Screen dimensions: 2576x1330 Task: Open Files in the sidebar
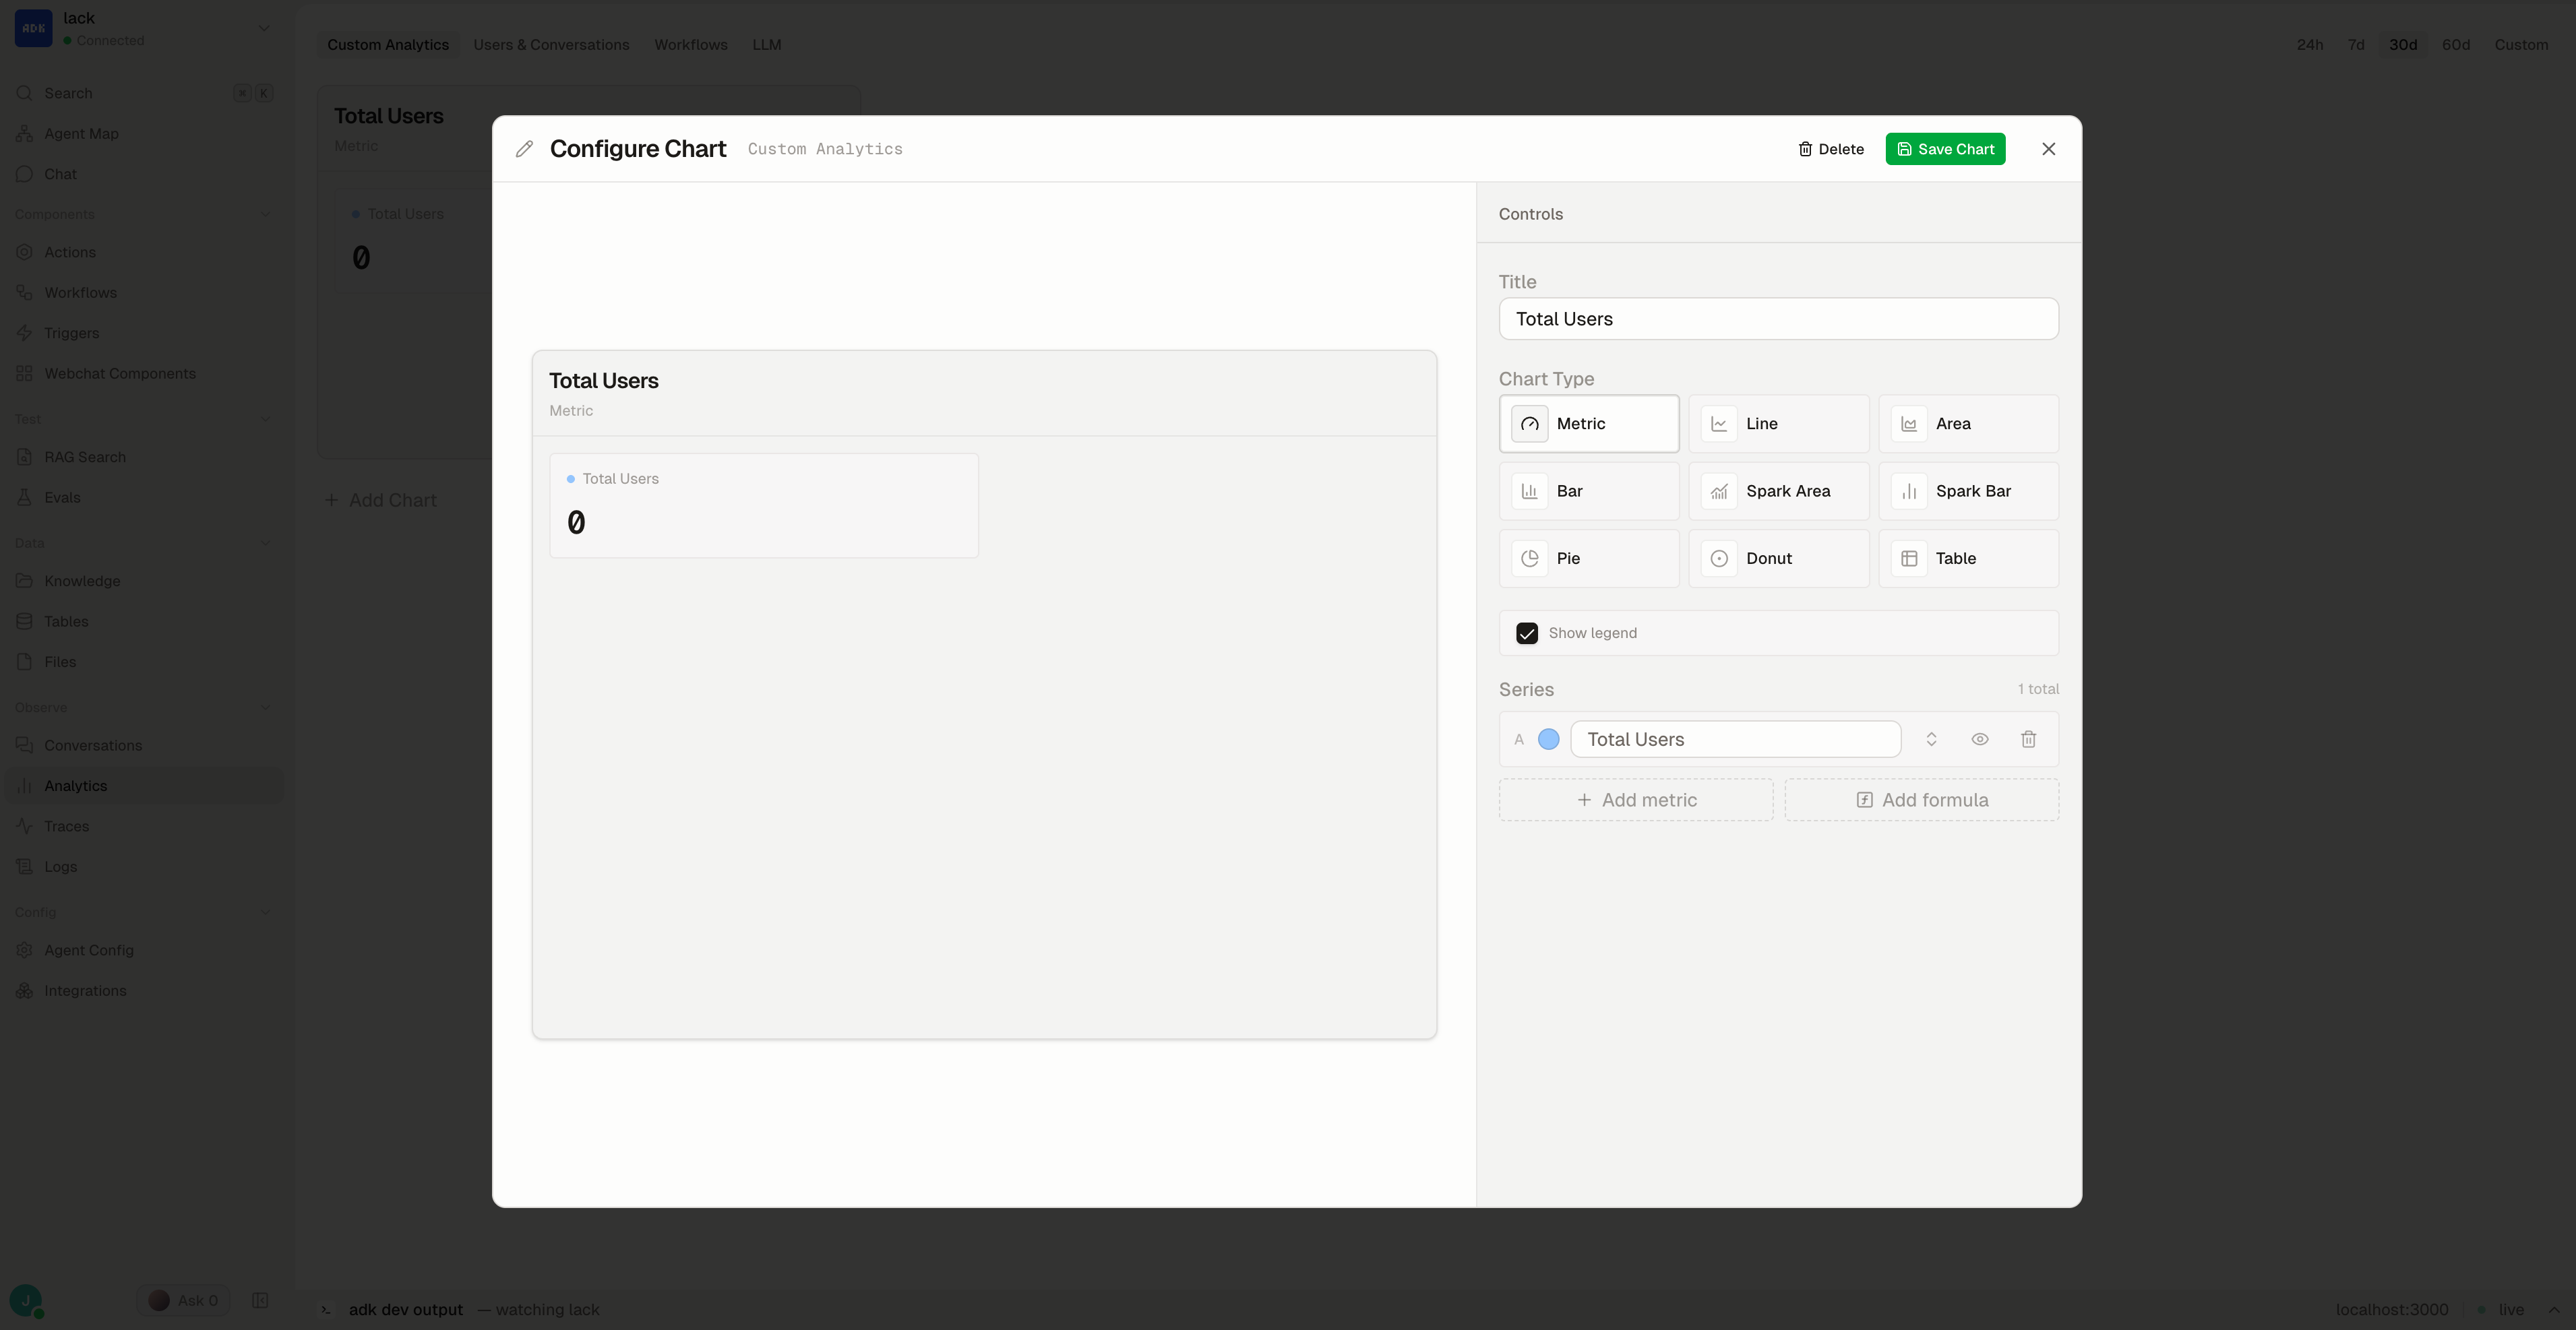(144, 662)
